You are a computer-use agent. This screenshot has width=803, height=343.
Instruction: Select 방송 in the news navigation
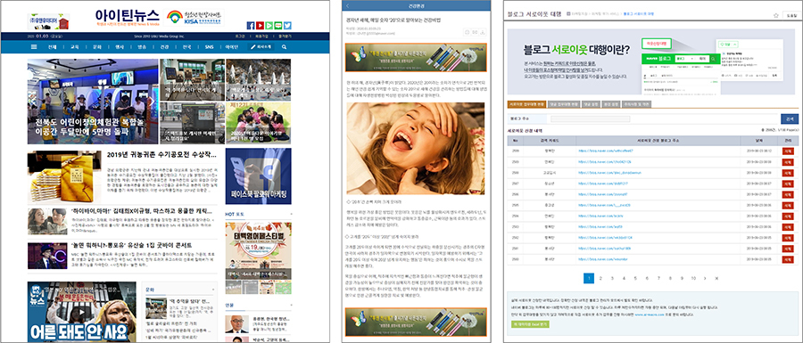click(142, 47)
